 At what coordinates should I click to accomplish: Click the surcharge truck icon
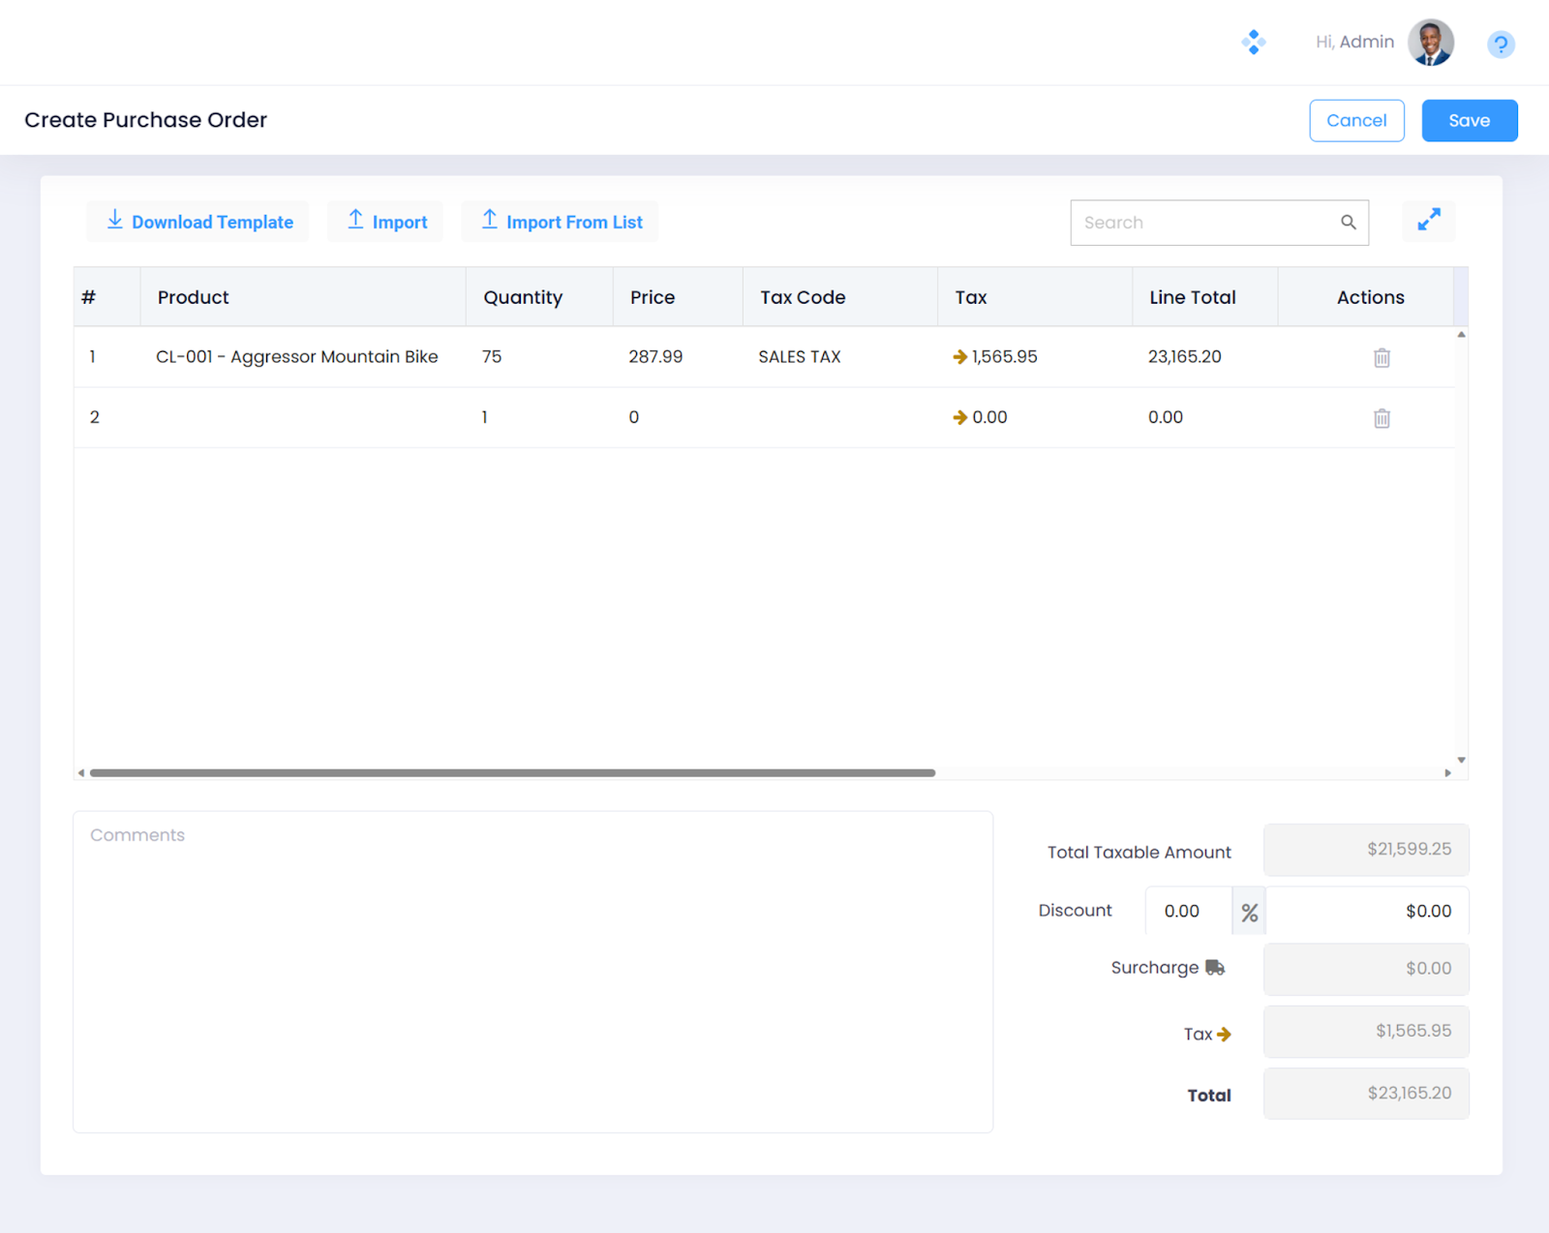[x=1215, y=968]
